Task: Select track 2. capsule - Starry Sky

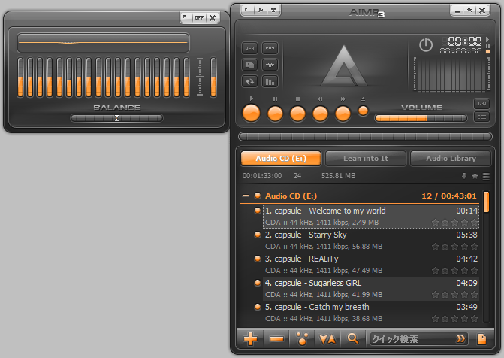Action: (x=371, y=241)
